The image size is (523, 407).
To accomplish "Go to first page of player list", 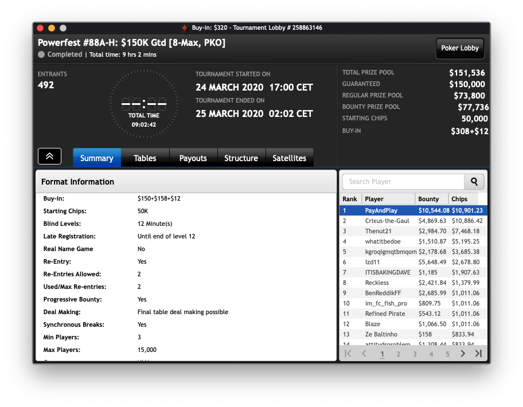I will pyautogui.click(x=348, y=354).
